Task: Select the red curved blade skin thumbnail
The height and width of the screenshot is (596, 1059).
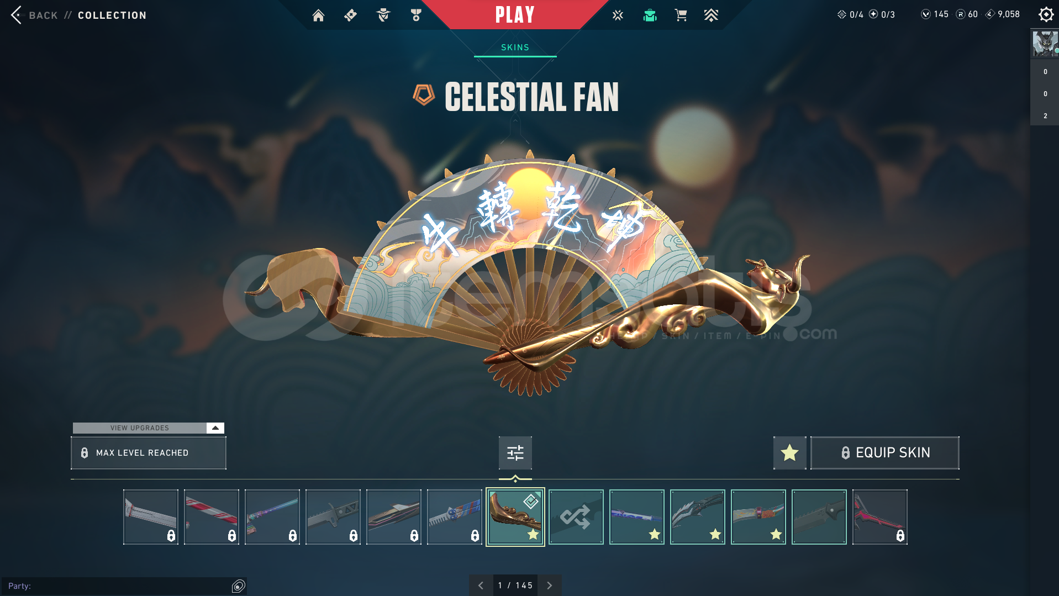Action: click(x=879, y=517)
